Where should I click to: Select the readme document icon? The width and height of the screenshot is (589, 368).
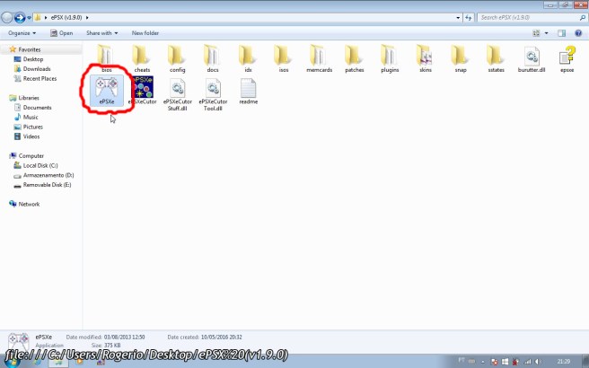click(248, 90)
